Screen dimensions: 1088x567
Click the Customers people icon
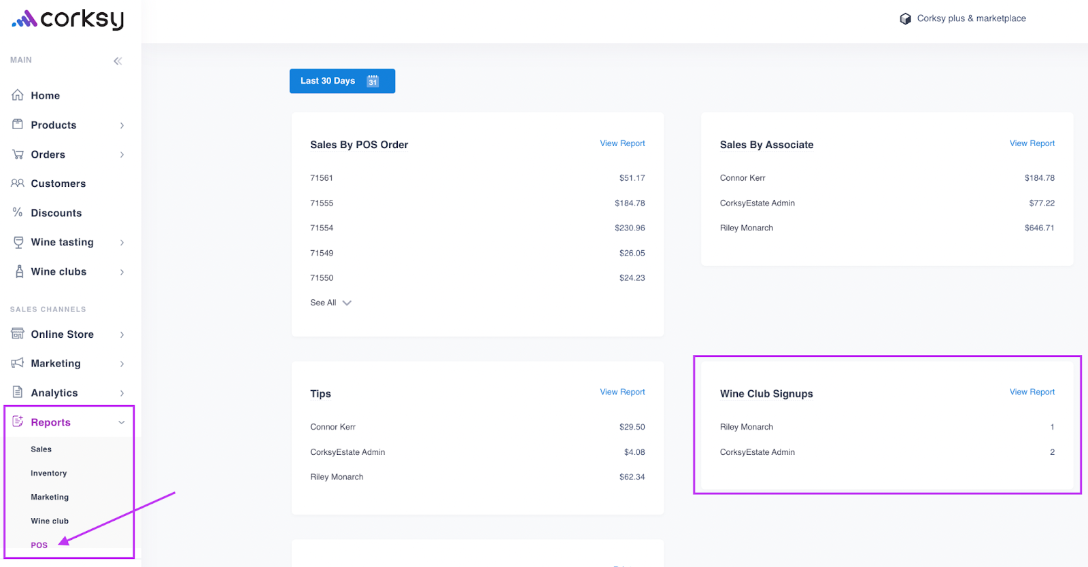[x=18, y=184]
